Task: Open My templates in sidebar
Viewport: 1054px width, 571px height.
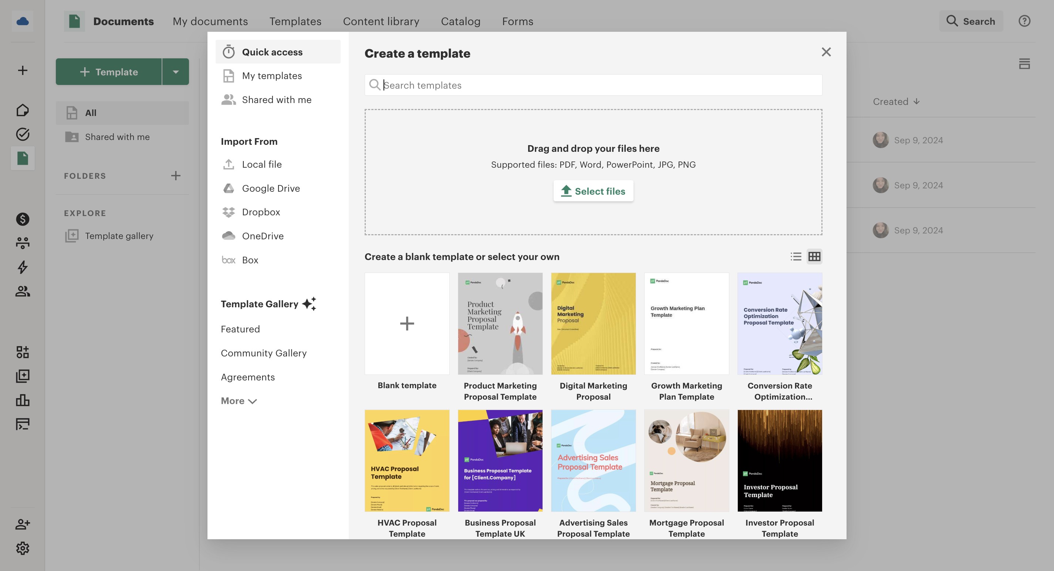Action: click(x=272, y=76)
